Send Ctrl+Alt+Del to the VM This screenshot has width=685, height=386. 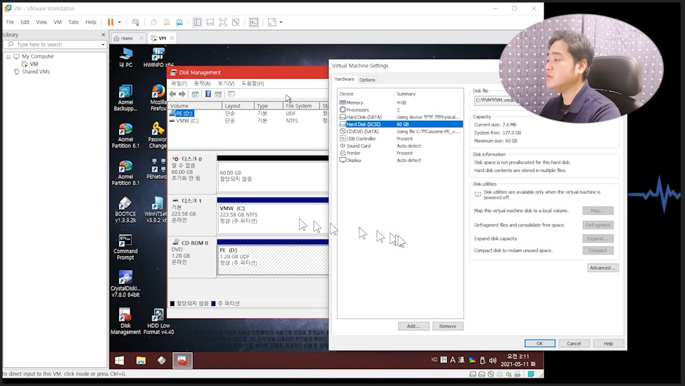[135, 23]
